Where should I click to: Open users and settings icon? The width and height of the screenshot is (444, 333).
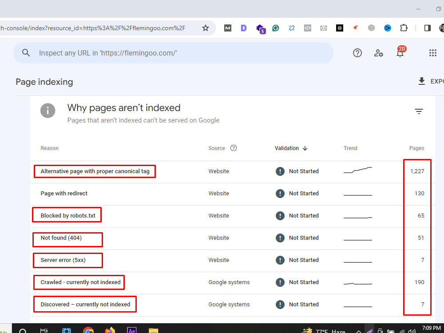tap(379, 53)
